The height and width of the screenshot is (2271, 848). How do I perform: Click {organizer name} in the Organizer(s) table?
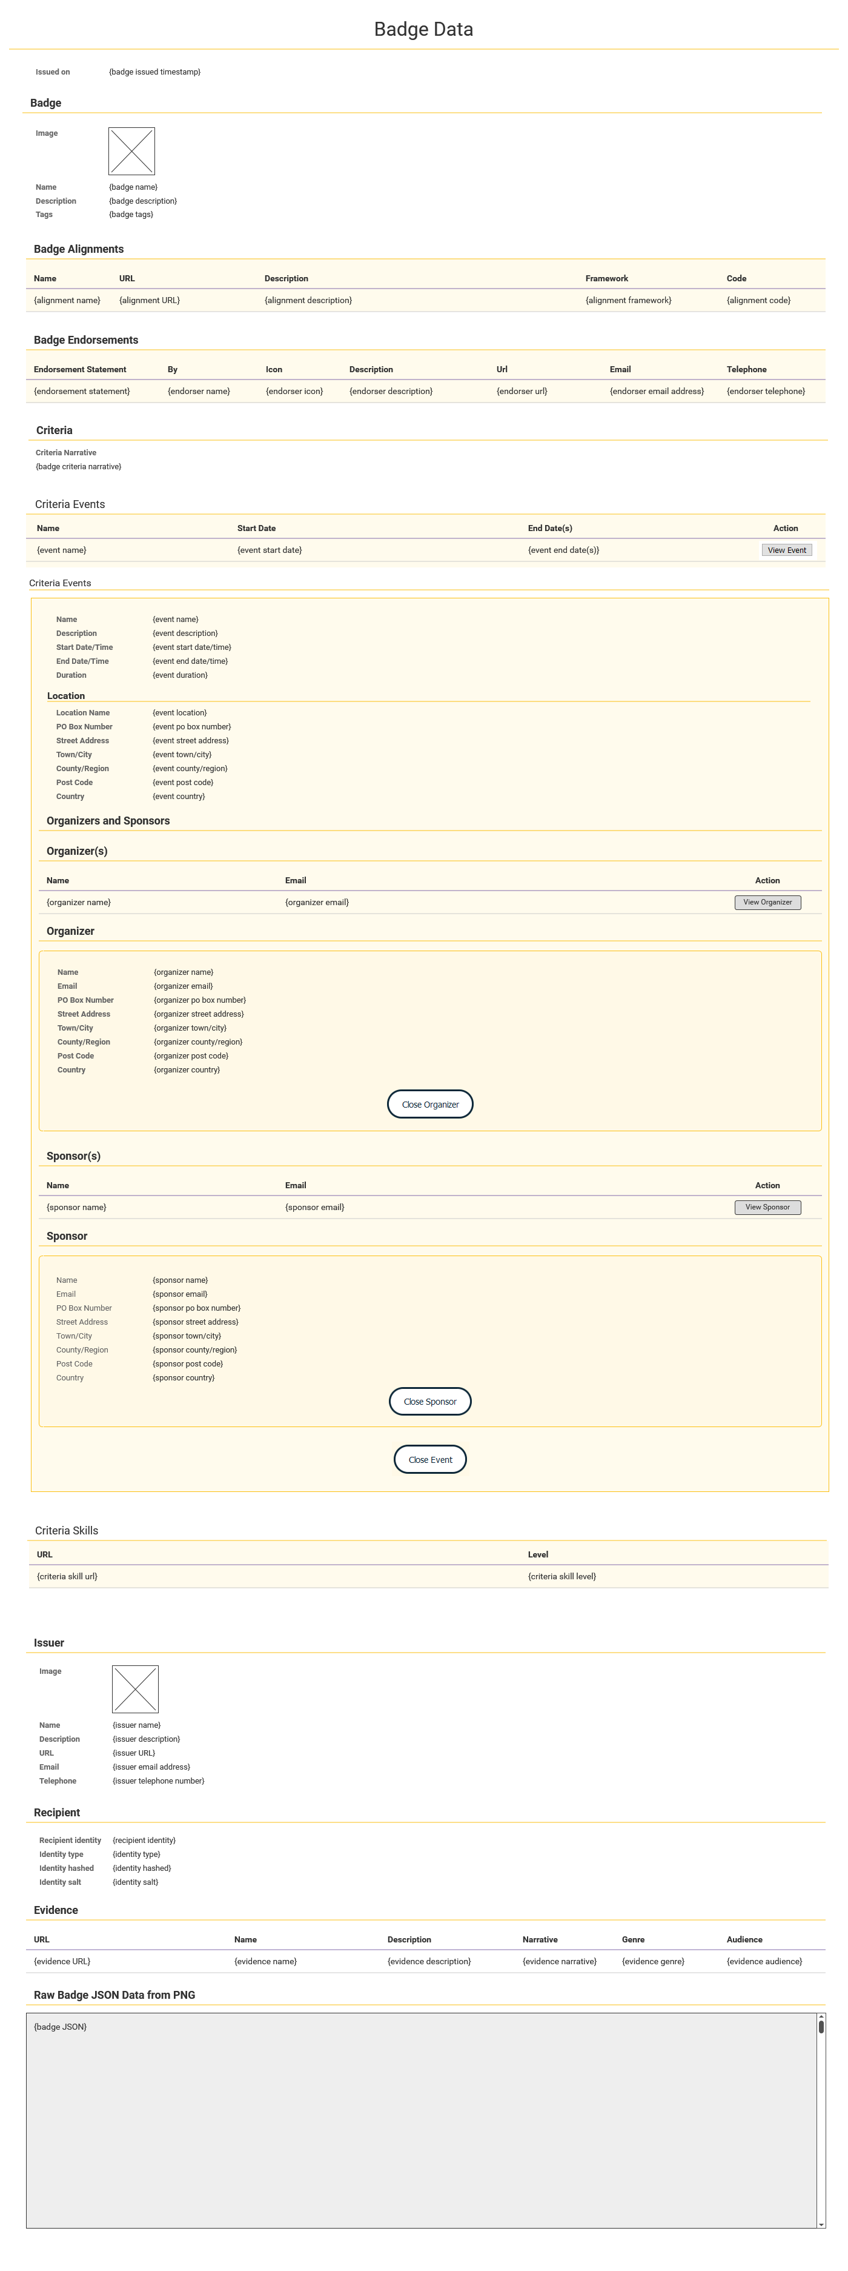coord(78,903)
